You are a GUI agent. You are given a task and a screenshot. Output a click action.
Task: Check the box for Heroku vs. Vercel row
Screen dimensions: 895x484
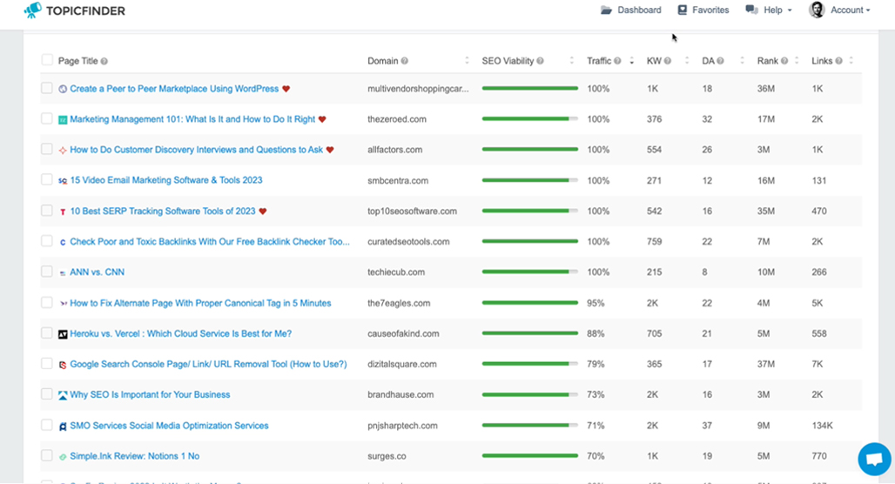tap(47, 333)
